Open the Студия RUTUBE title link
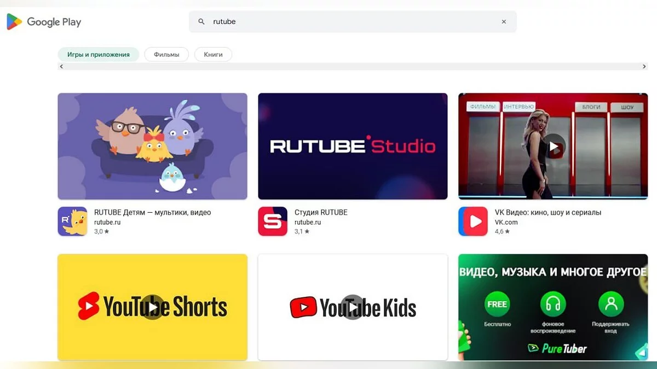Screen dimensions: 657x369 [x=321, y=212]
